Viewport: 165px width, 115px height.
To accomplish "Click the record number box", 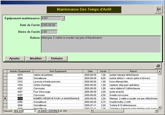I will pyautogui.click(x=30, y=111).
